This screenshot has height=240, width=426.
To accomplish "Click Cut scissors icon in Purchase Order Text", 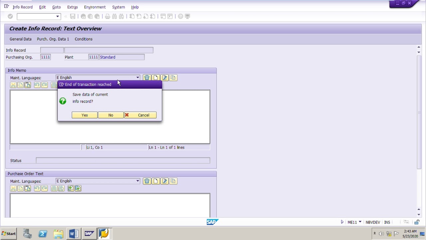I will pyautogui.click(x=13, y=188).
